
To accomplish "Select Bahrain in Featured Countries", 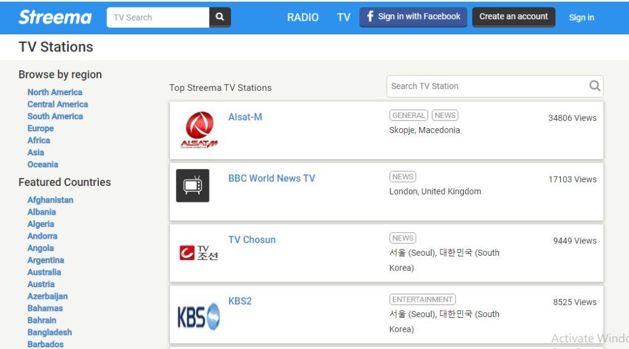I will 42,320.
